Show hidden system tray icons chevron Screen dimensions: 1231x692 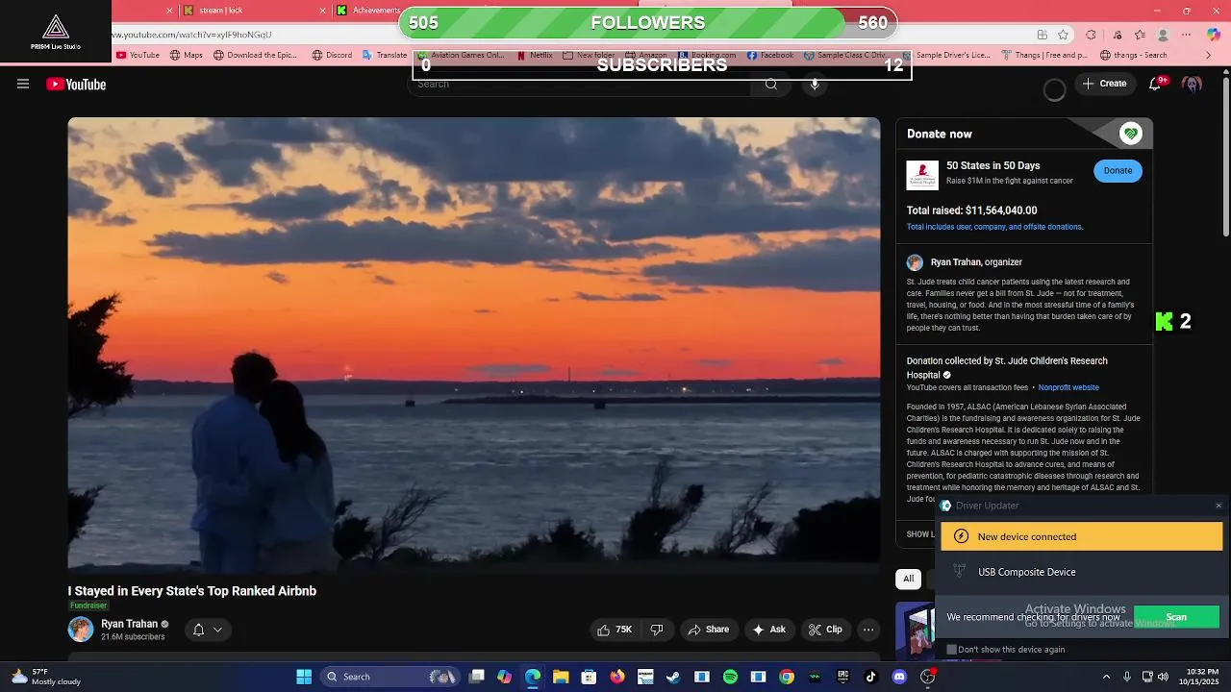pos(1106,677)
